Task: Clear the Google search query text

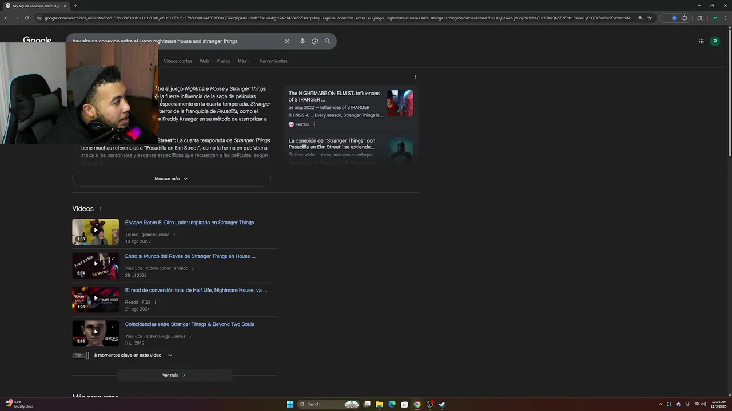Action: point(287,41)
